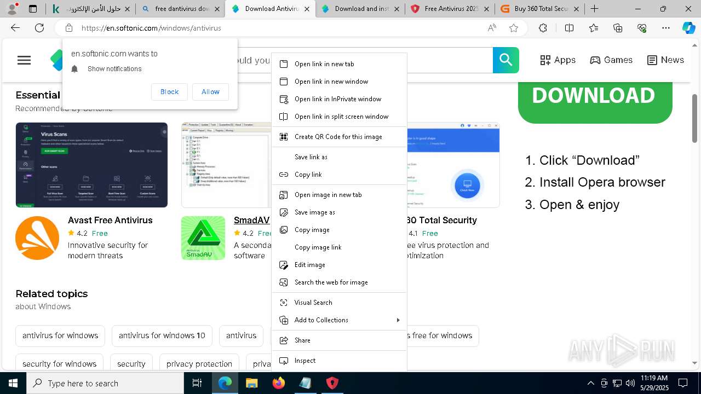Open the tab actions menu icon
Viewport: 701px width, 394px height.
(x=33, y=9)
